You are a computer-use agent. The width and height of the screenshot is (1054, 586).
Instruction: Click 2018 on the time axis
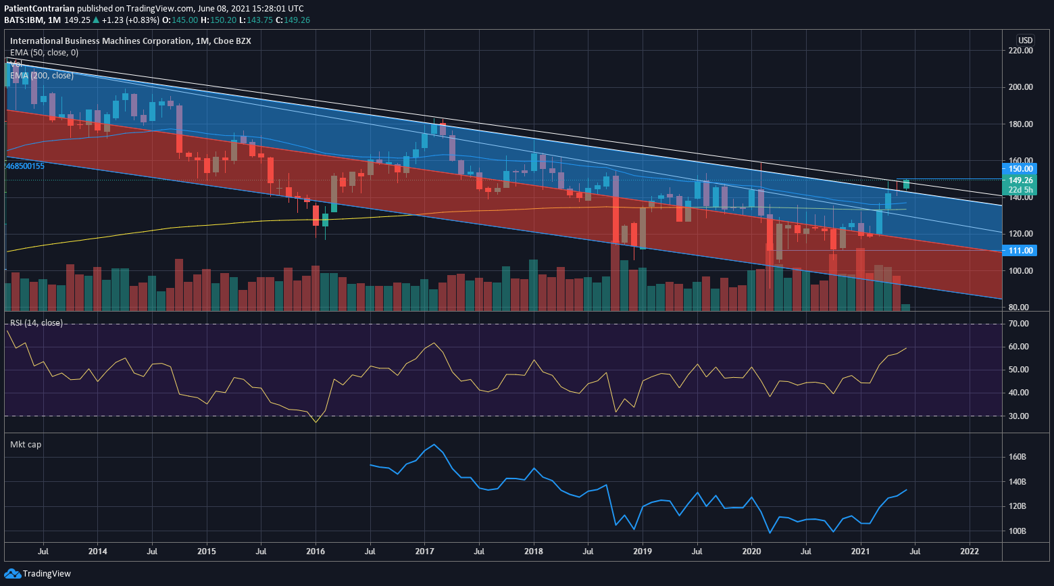534,552
